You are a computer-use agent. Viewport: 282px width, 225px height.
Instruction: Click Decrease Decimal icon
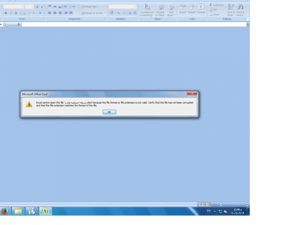coord(134,13)
